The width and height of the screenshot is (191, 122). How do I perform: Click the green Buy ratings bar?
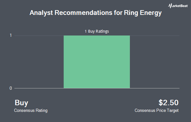97,62
